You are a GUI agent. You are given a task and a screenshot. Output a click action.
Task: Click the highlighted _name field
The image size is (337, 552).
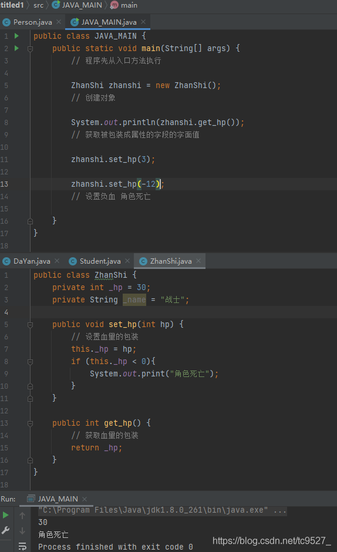coord(134,300)
